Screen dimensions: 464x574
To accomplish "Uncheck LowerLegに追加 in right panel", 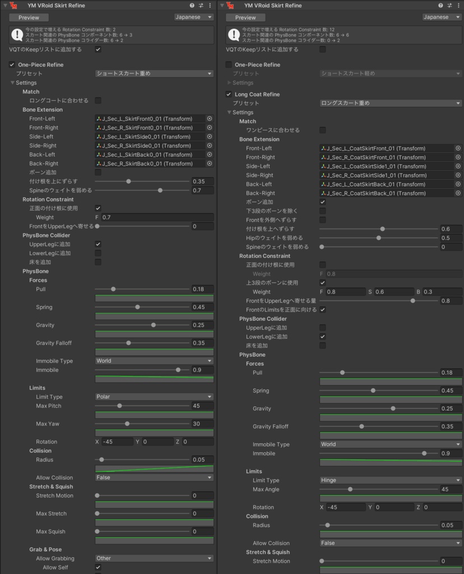I will (322, 336).
